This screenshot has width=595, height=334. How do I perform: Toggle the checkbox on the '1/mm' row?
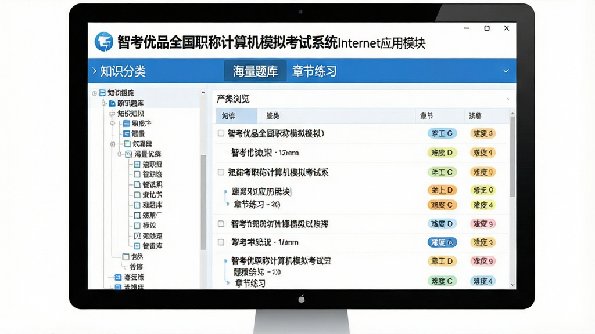pos(221,242)
